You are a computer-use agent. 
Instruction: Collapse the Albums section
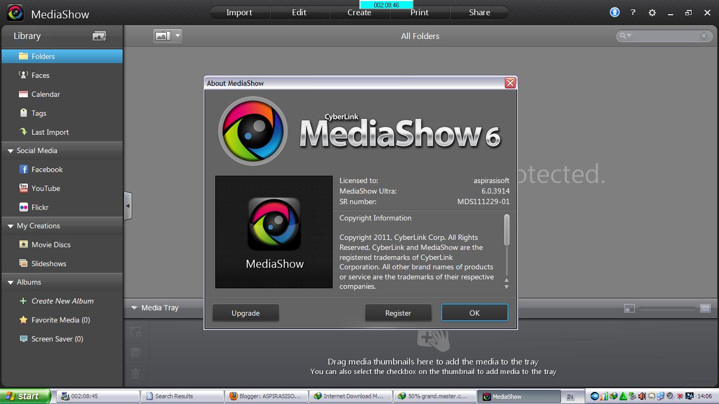[x=10, y=282]
